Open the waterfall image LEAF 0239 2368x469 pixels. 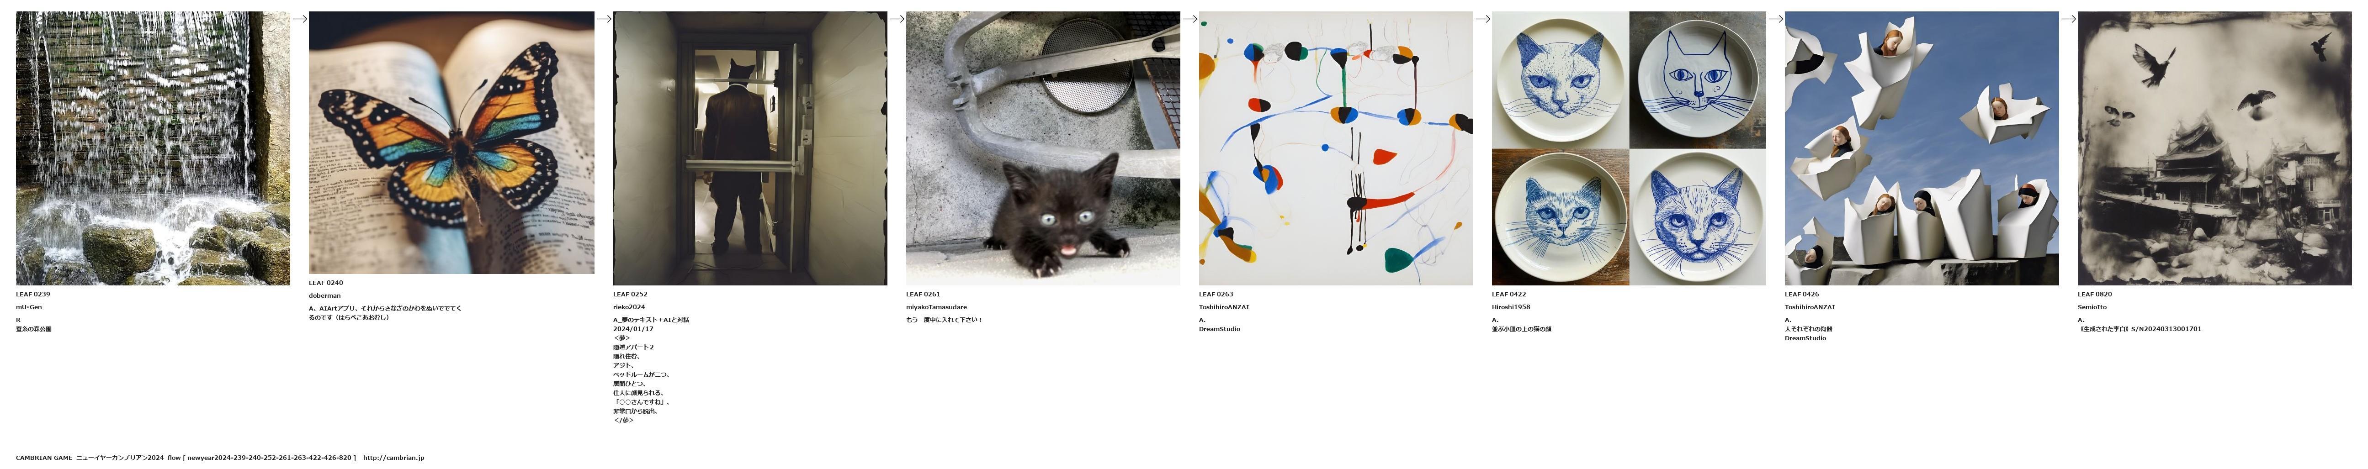pyautogui.click(x=153, y=148)
